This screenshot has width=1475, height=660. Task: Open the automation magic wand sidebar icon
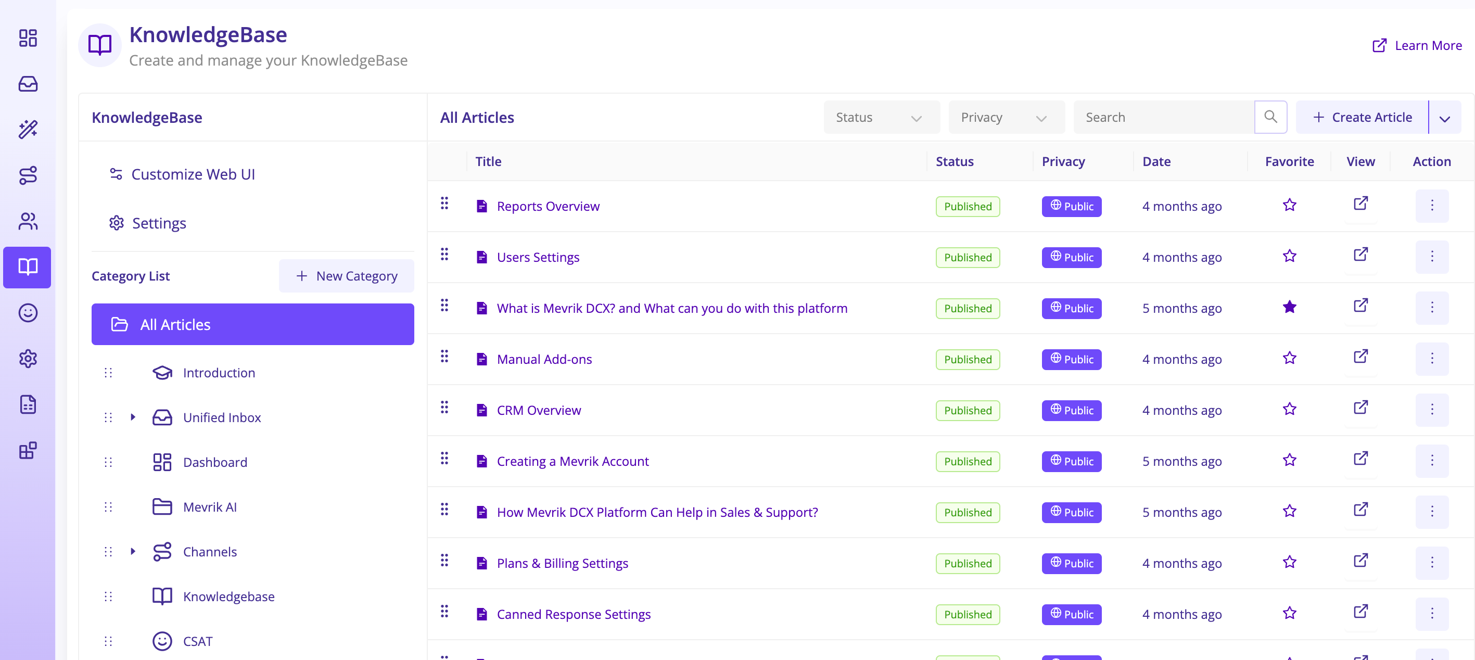(x=28, y=130)
